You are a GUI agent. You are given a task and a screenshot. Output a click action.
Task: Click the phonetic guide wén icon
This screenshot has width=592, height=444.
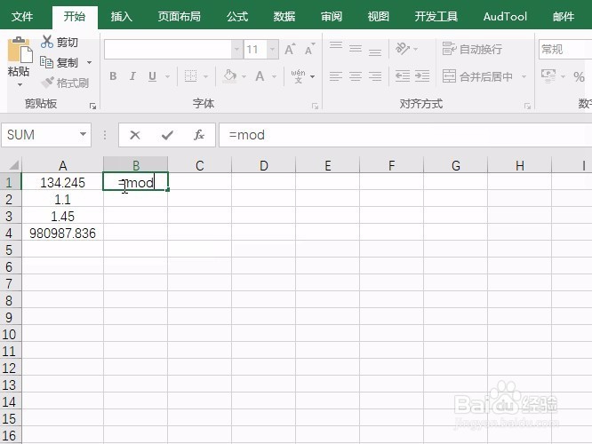[x=299, y=76]
